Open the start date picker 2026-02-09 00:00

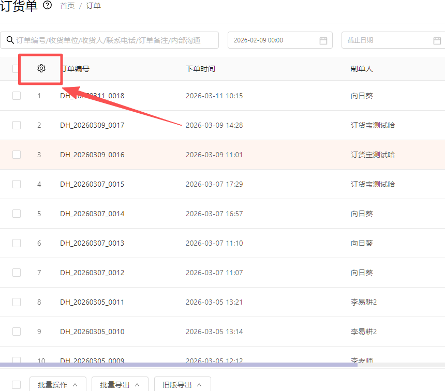click(280, 40)
